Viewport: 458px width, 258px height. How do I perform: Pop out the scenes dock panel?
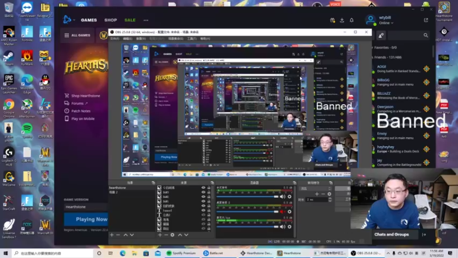coord(153,182)
